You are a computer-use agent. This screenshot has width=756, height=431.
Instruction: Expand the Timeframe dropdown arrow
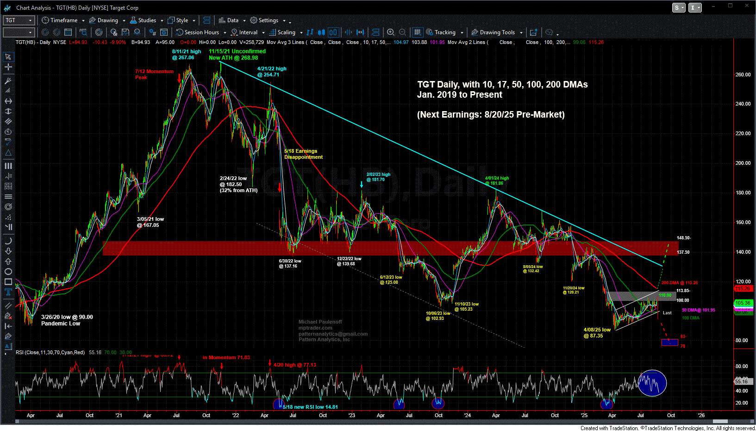click(x=83, y=21)
